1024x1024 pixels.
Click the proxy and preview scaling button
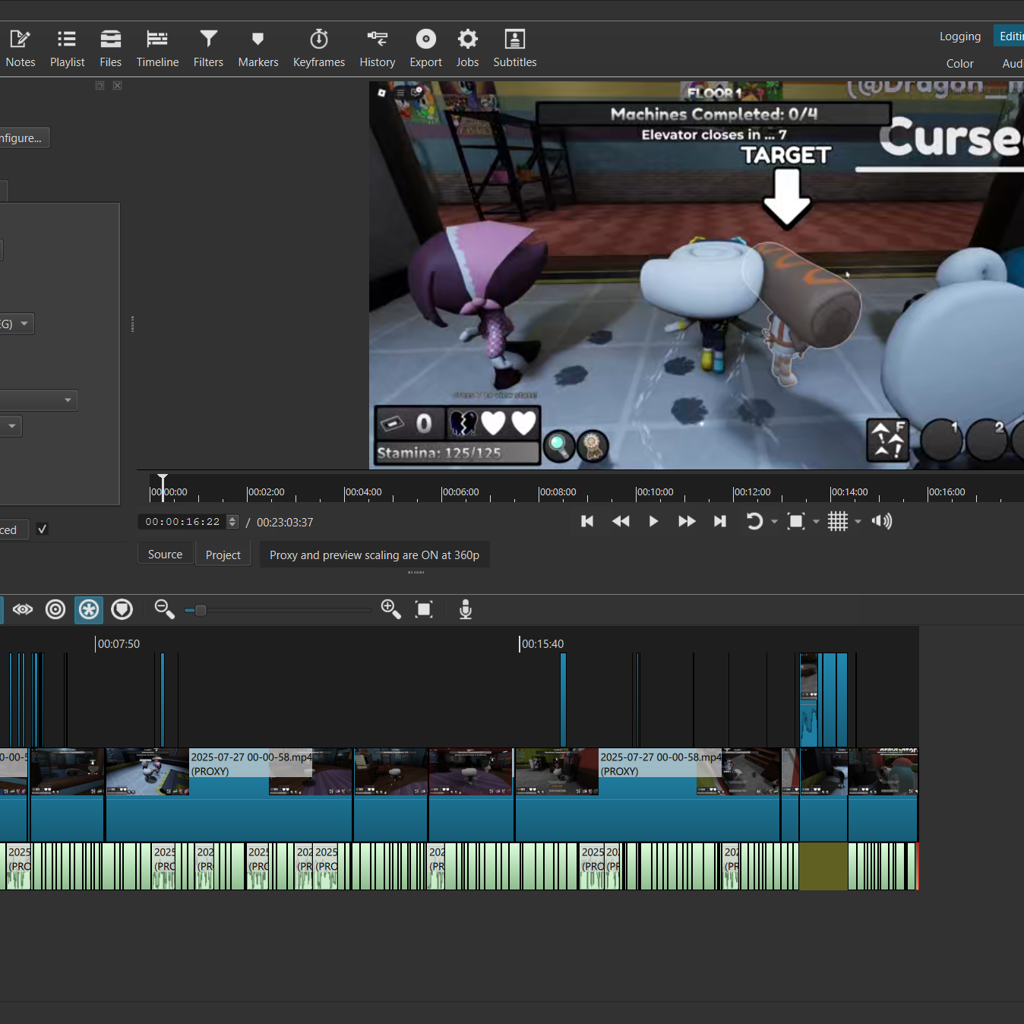click(x=375, y=555)
